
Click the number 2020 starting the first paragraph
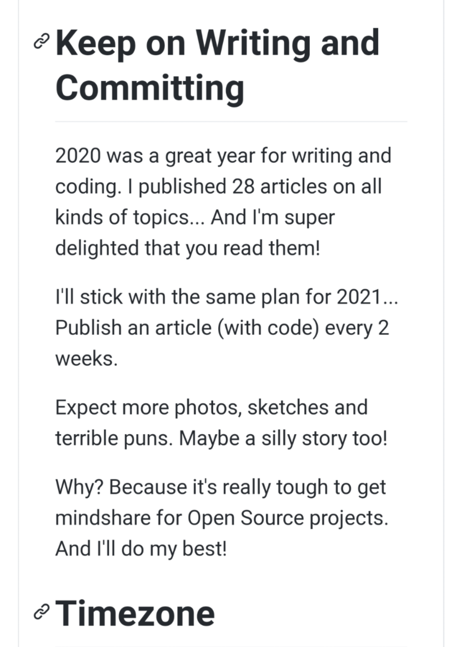(x=78, y=156)
